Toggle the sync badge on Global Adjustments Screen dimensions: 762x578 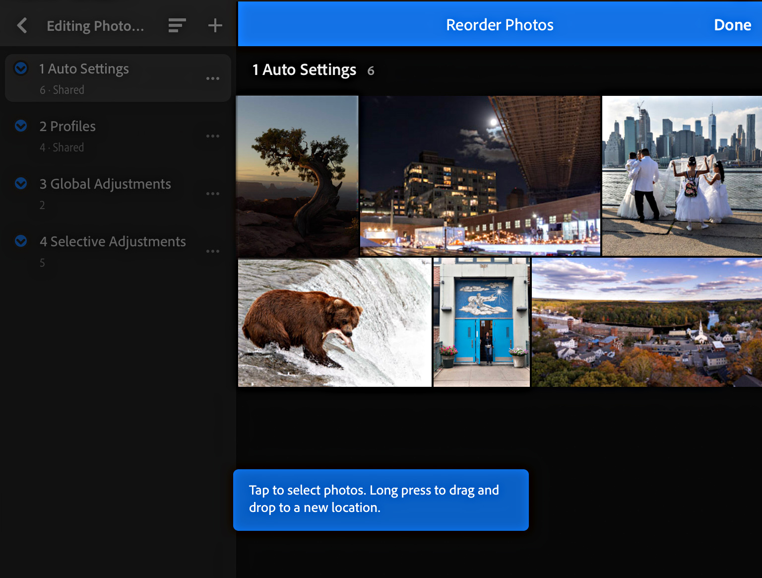(x=21, y=183)
